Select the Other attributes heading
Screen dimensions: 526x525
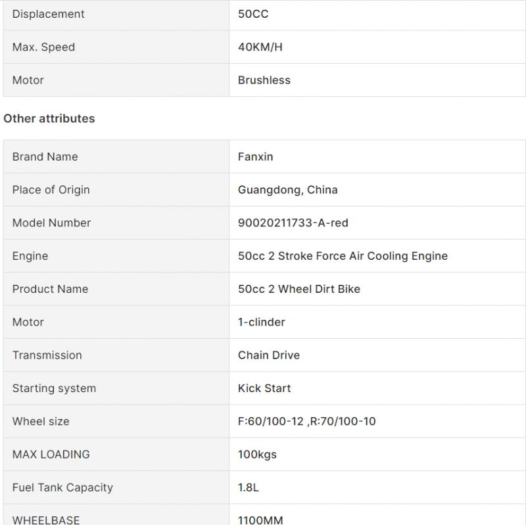[x=49, y=118]
